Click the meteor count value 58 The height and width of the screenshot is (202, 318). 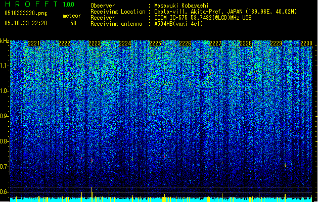point(73,23)
